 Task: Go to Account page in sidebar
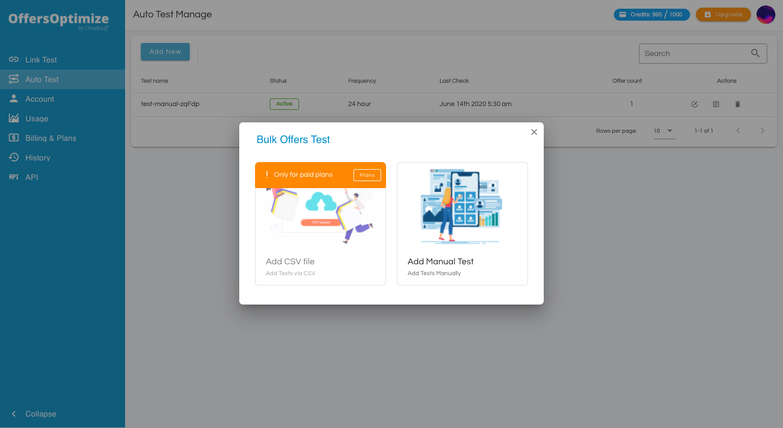click(x=63, y=99)
